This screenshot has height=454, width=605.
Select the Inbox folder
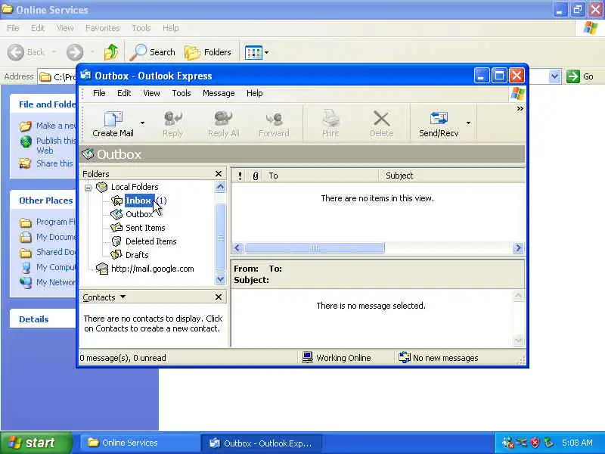[138, 201]
